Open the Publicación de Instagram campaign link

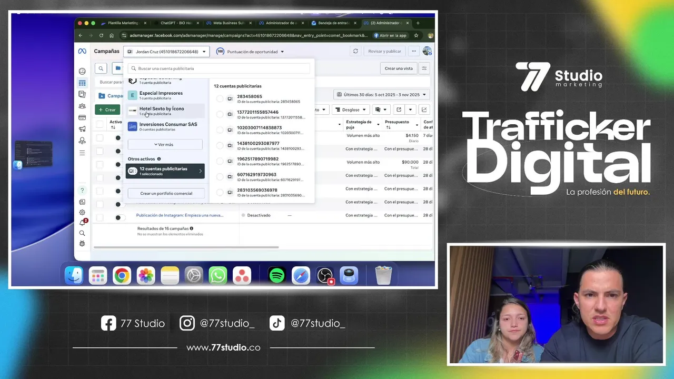(180, 215)
